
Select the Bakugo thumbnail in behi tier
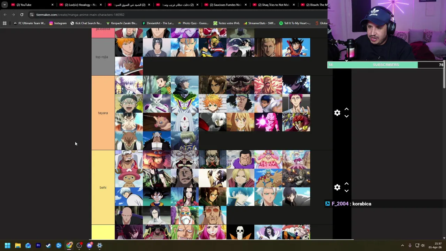coord(213,160)
